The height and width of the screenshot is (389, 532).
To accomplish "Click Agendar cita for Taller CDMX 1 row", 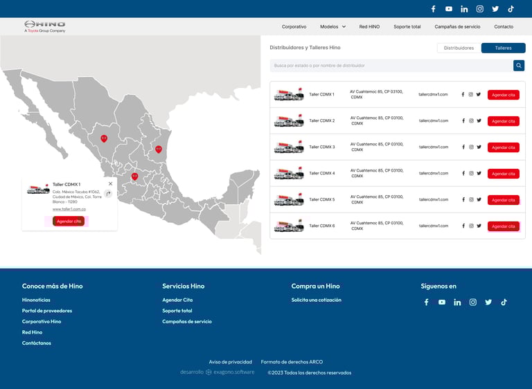I will pyautogui.click(x=503, y=95).
